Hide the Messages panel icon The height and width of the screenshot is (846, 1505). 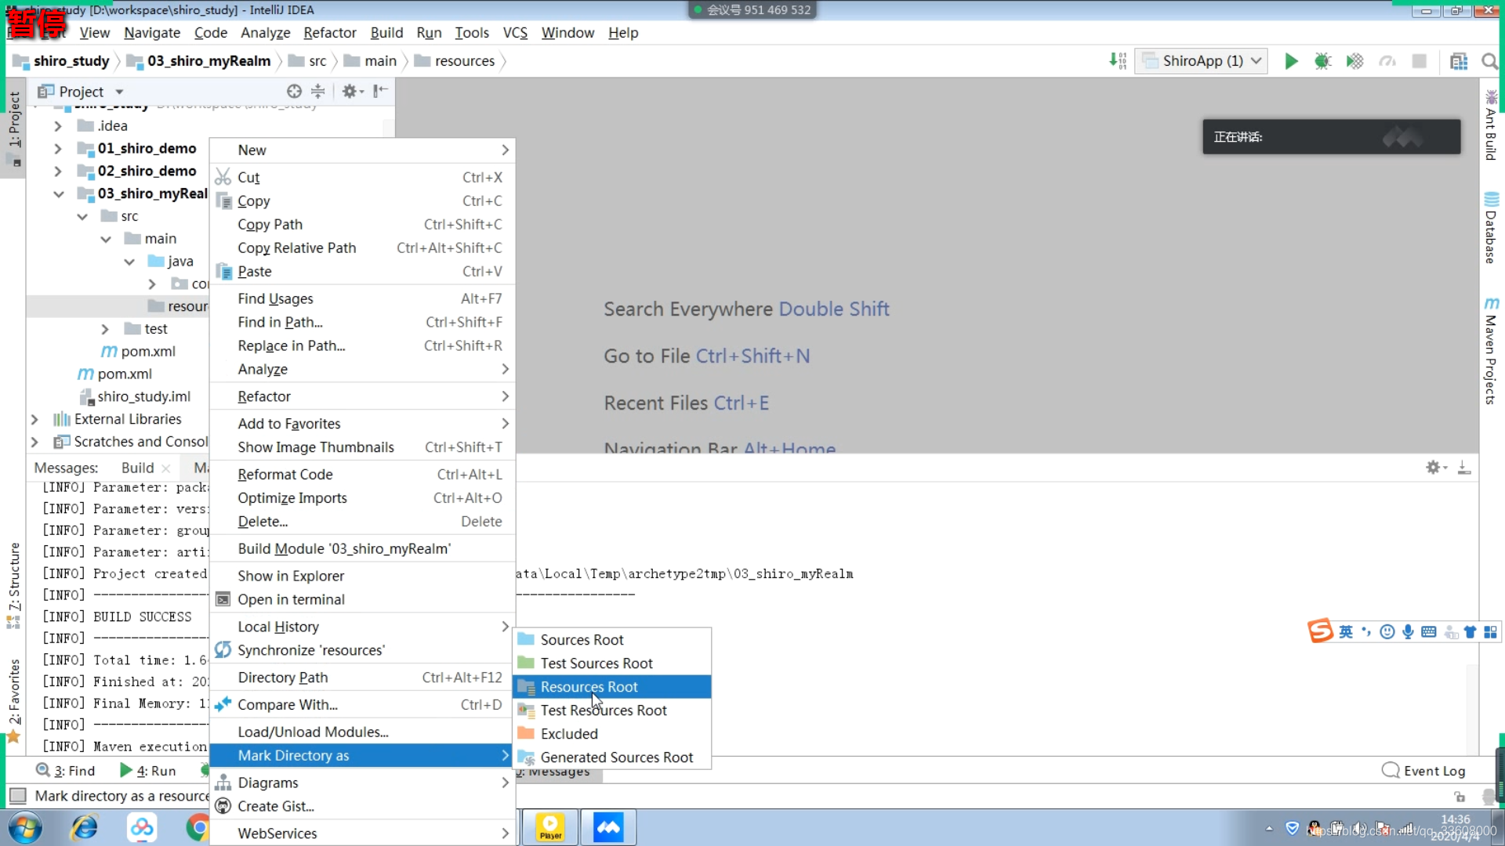coord(1463,468)
